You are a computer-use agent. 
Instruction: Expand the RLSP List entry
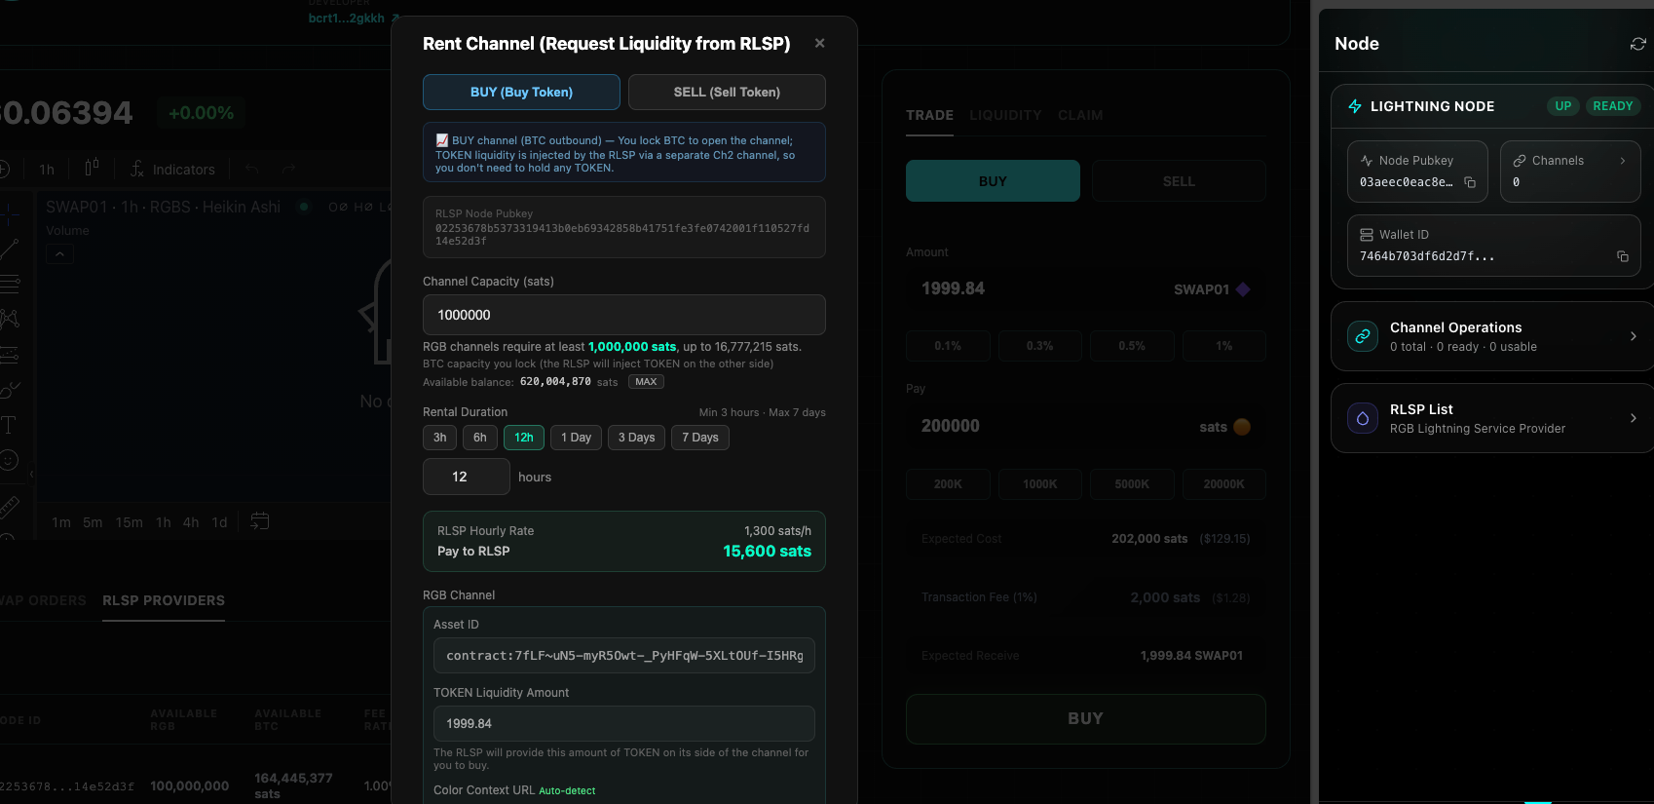click(x=1492, y=418)
